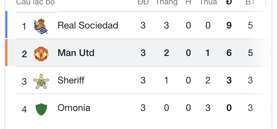Image resolution: width=277 pixels, height=129 pixels.
Task: Open the Real Sociedad team link
Action: pos(88,25)
